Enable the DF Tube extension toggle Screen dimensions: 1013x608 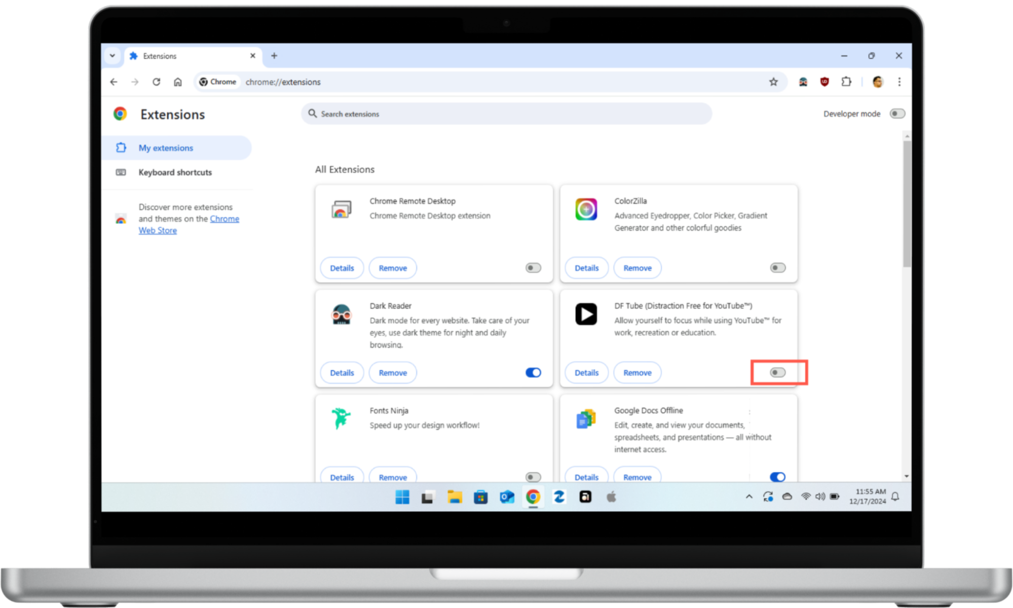(777, 372)
